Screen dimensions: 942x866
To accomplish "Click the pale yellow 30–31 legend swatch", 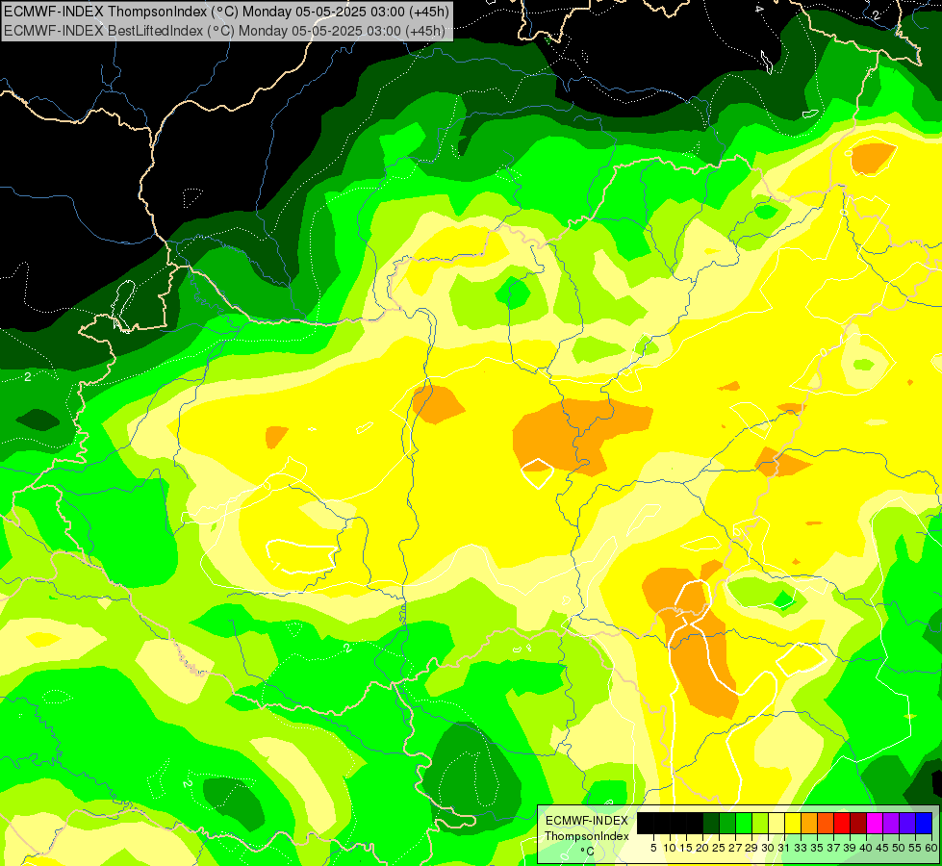I will 777,823.
